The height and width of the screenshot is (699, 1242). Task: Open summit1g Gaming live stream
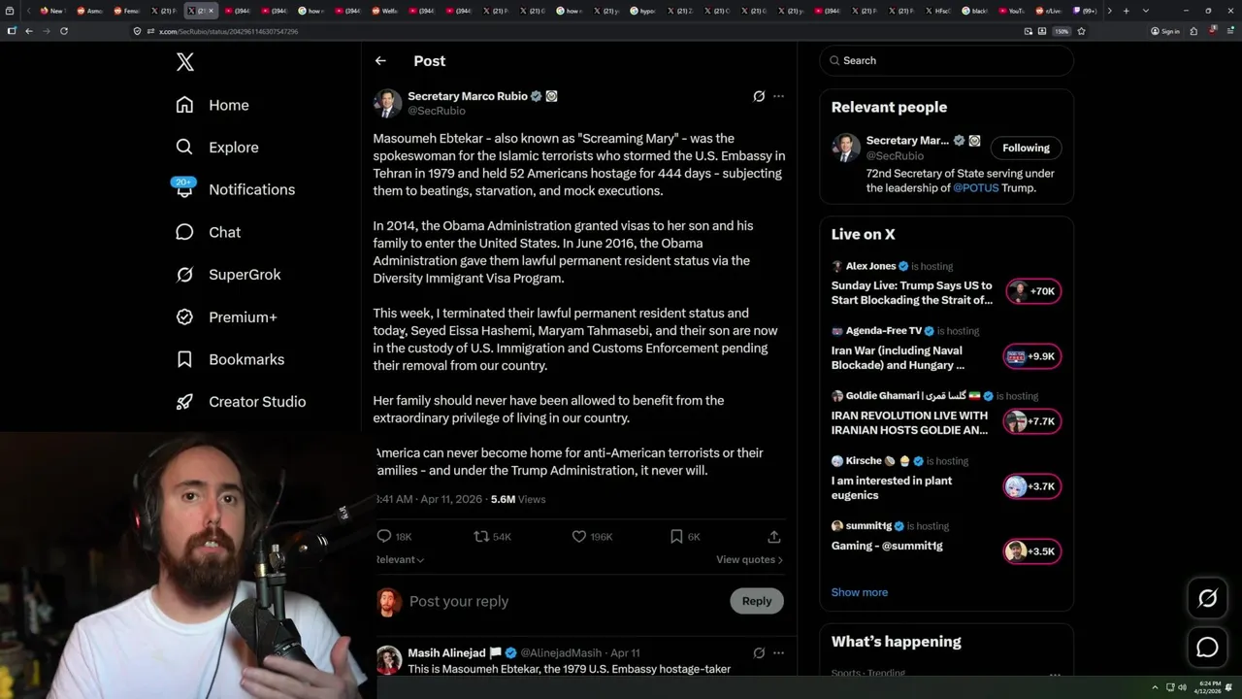pos(887,546)
